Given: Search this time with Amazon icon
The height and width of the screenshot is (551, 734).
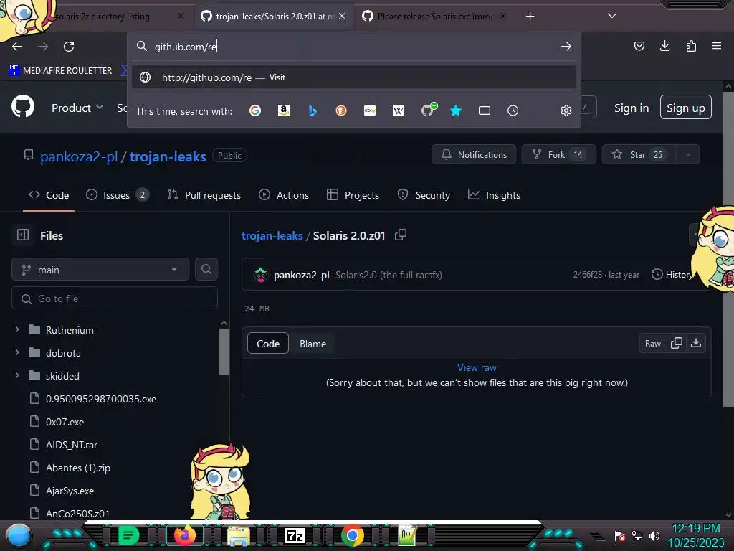Looking at the screenshot, I should (x=284, y=110).
